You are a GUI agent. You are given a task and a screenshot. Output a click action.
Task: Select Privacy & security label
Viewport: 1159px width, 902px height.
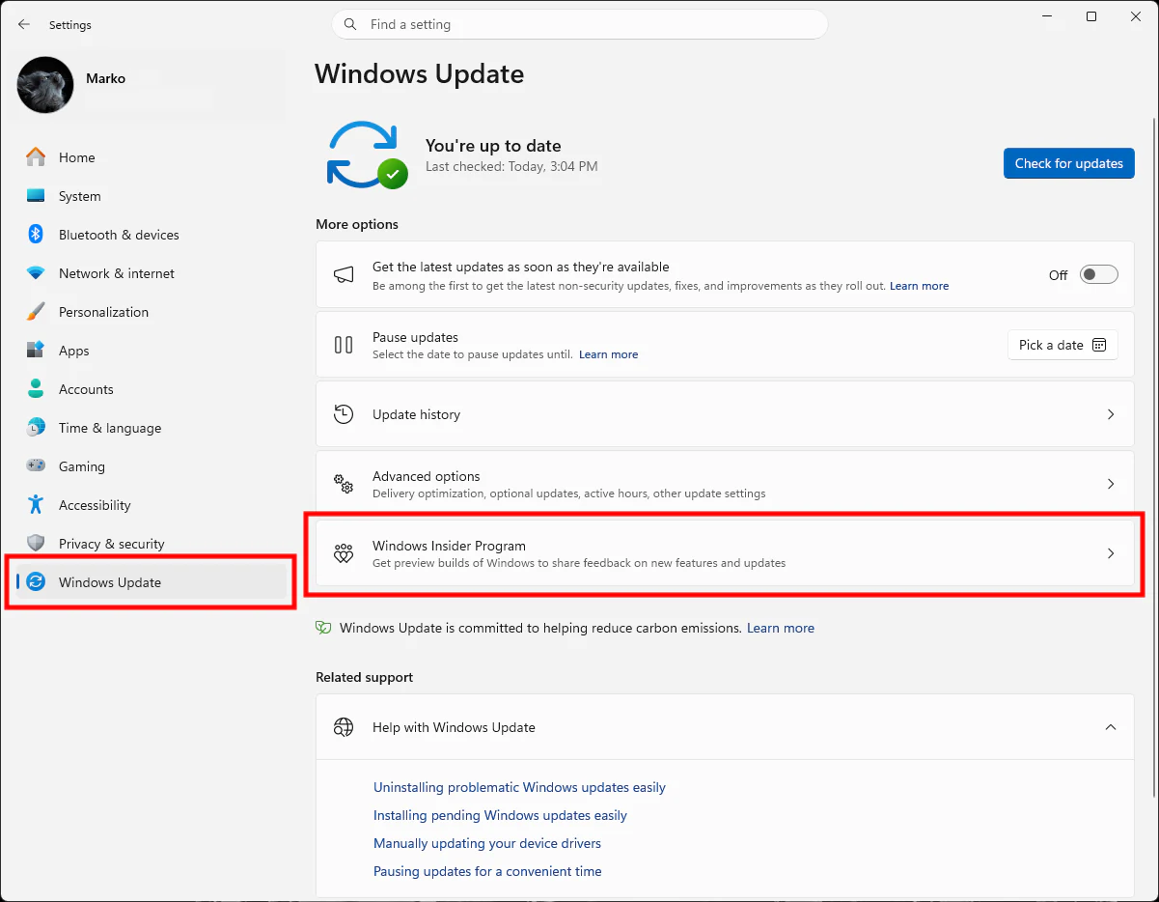point(112,544)
